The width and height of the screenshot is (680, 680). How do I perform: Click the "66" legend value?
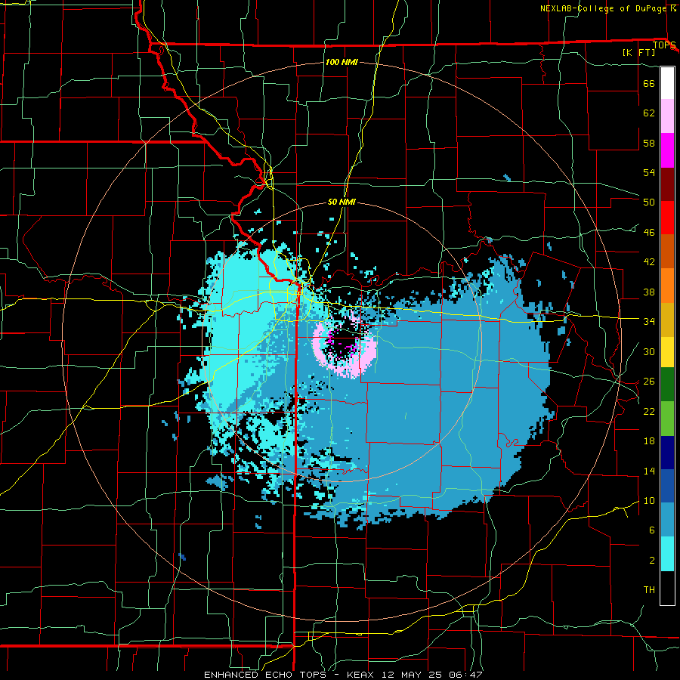point(649,83)
